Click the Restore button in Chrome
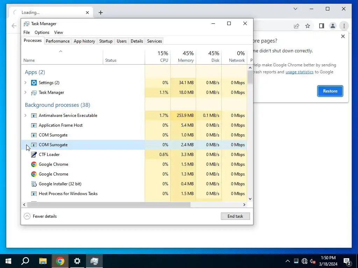 330,91
